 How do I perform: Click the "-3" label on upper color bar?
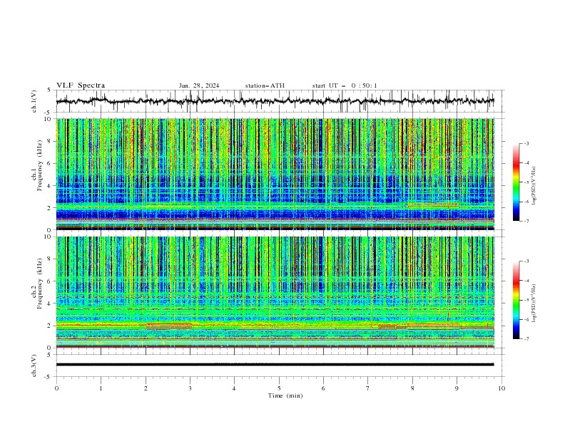(526, 143)
